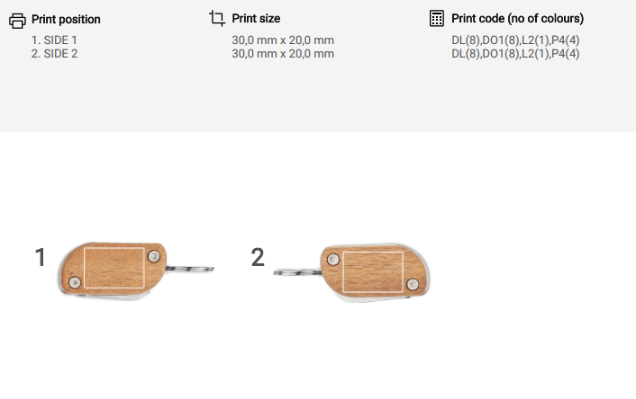Choose the 2. SIDE 2 print position
The width and height of the screenshot is (636, 399).
(x=55, y=54)
